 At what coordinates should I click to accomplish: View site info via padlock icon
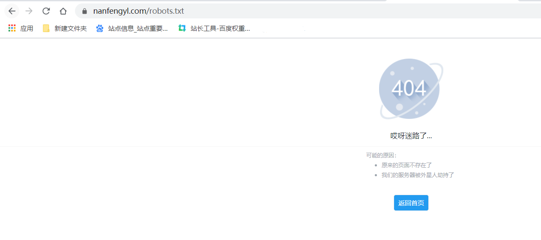pos(84,11)
